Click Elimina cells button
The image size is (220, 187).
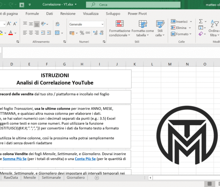coord(178,28)
